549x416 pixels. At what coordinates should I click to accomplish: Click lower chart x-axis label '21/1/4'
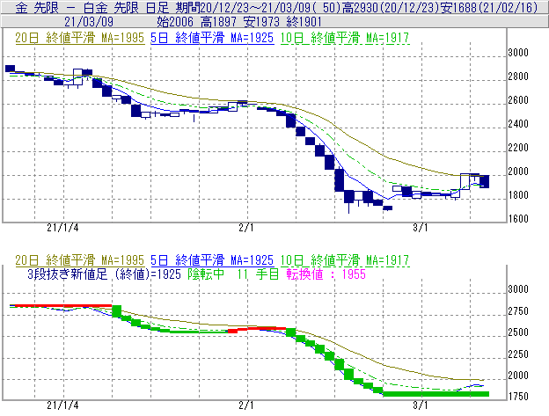pyautogui.click(x=62, y=405)
